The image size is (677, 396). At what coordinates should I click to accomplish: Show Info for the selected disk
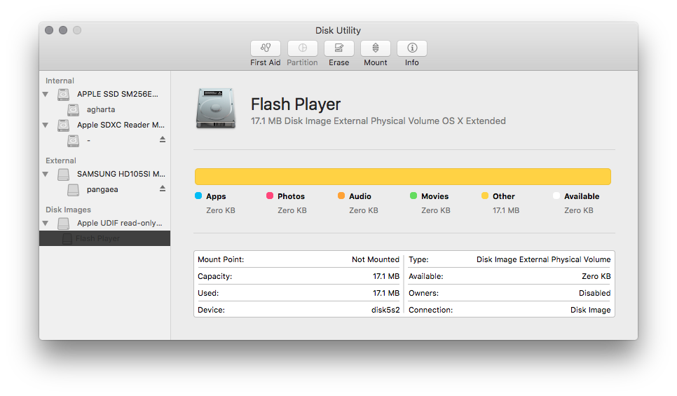click(412, 48)
